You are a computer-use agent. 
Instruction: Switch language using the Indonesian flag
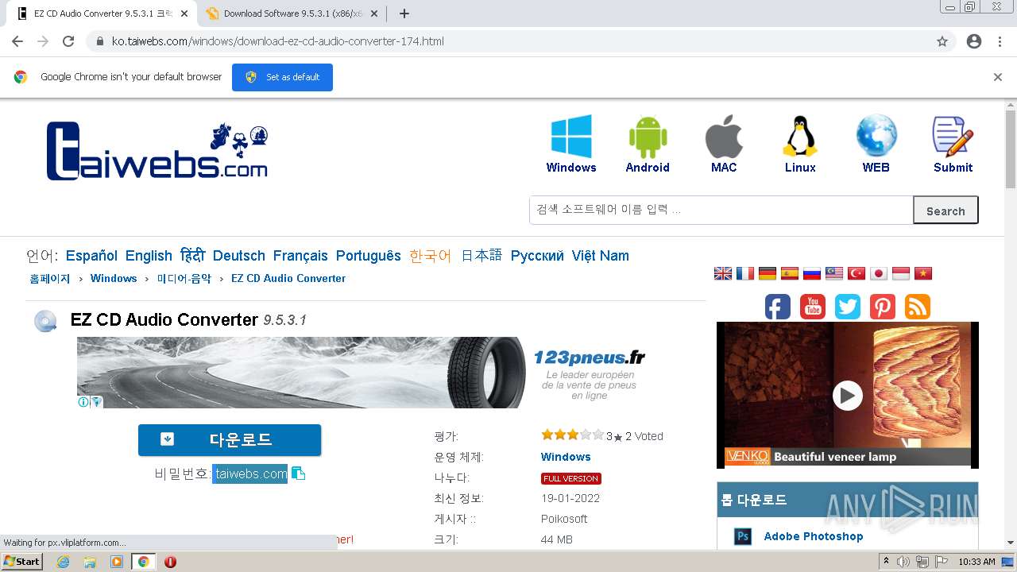point(901,273)
